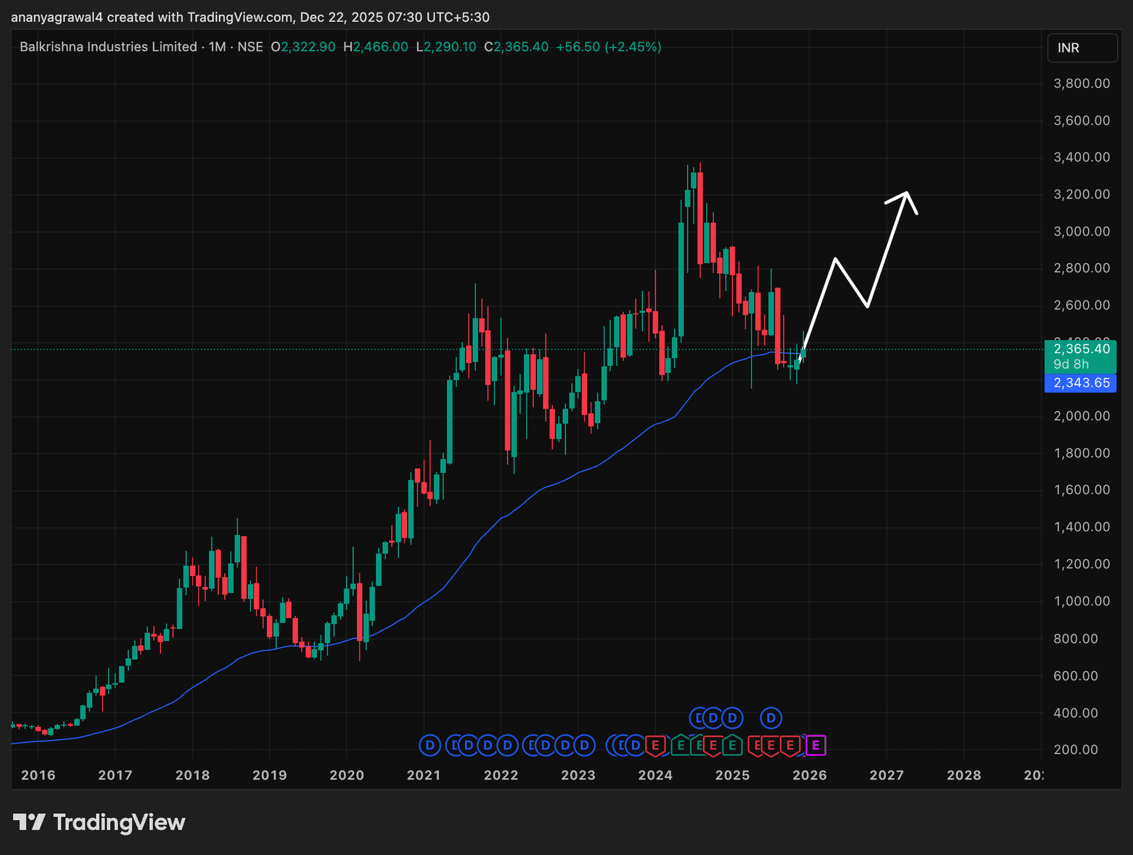The width and height of the screenshot is (1133, 855).
Task: Click the purple upcoming earnings E marker
Action: point(816,745)
